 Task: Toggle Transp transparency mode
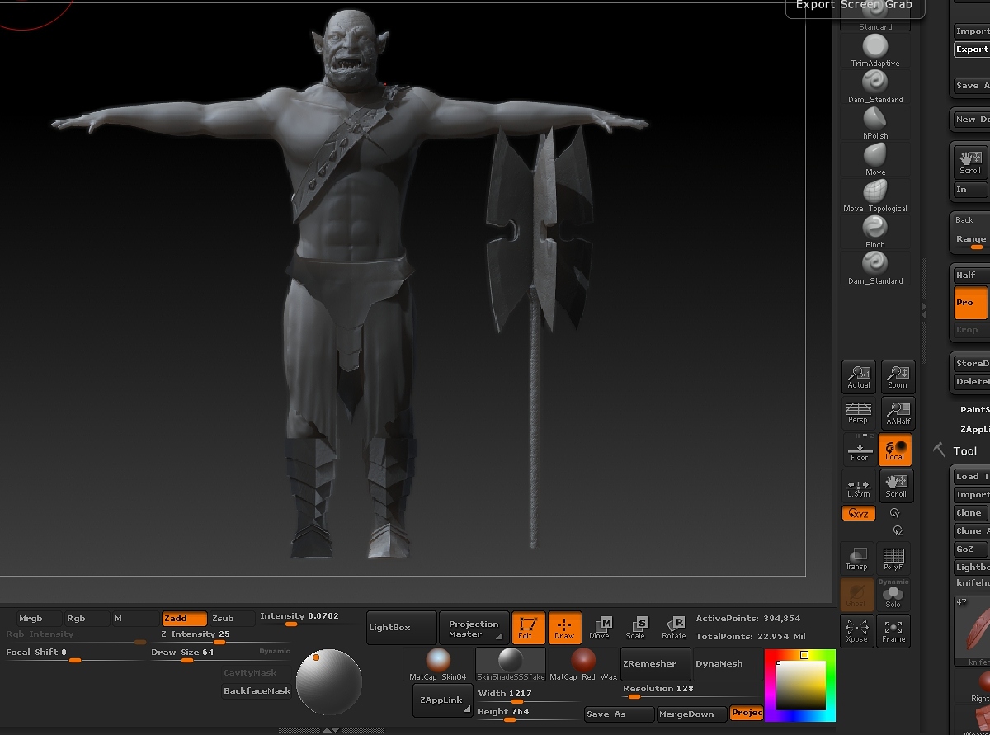click(856, 558)
